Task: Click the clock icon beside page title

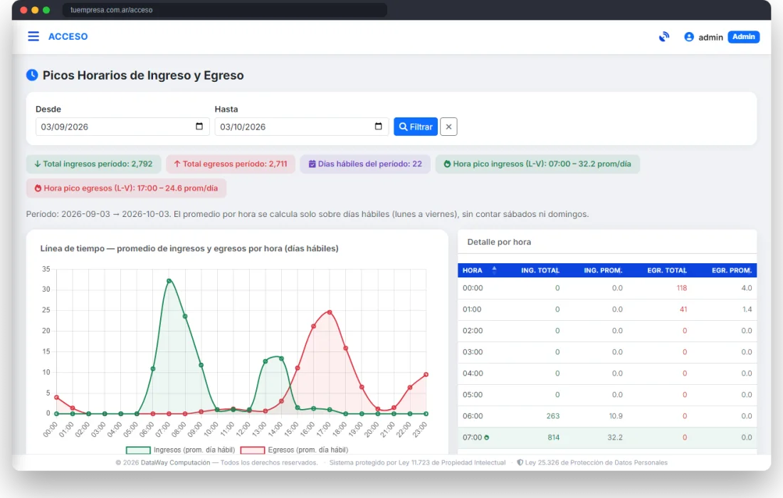Action: (x=32, y=75)
